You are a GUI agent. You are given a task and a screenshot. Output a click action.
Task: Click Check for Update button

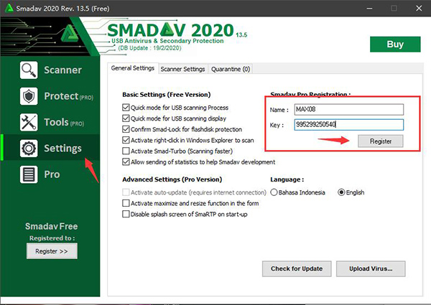[x=297, y=269]
